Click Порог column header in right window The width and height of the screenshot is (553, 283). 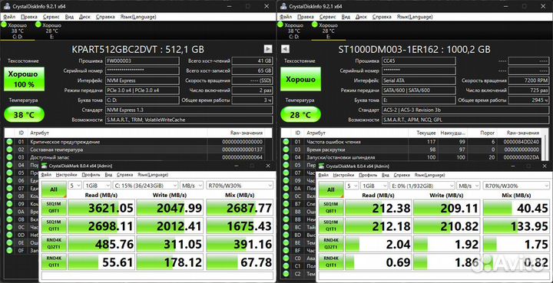(x=488, y=133)
